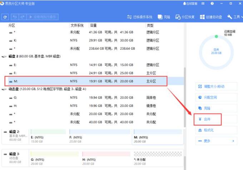243x170 pixels.
Task: Click the help question mark icon
Action: pyautogui.click(x=212, y=4)
